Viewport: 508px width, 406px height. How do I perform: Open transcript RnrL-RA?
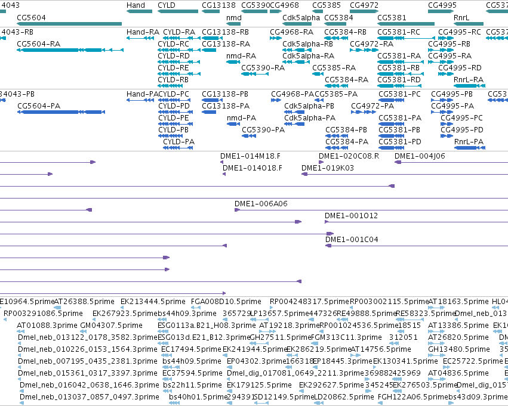coord(469,80)
